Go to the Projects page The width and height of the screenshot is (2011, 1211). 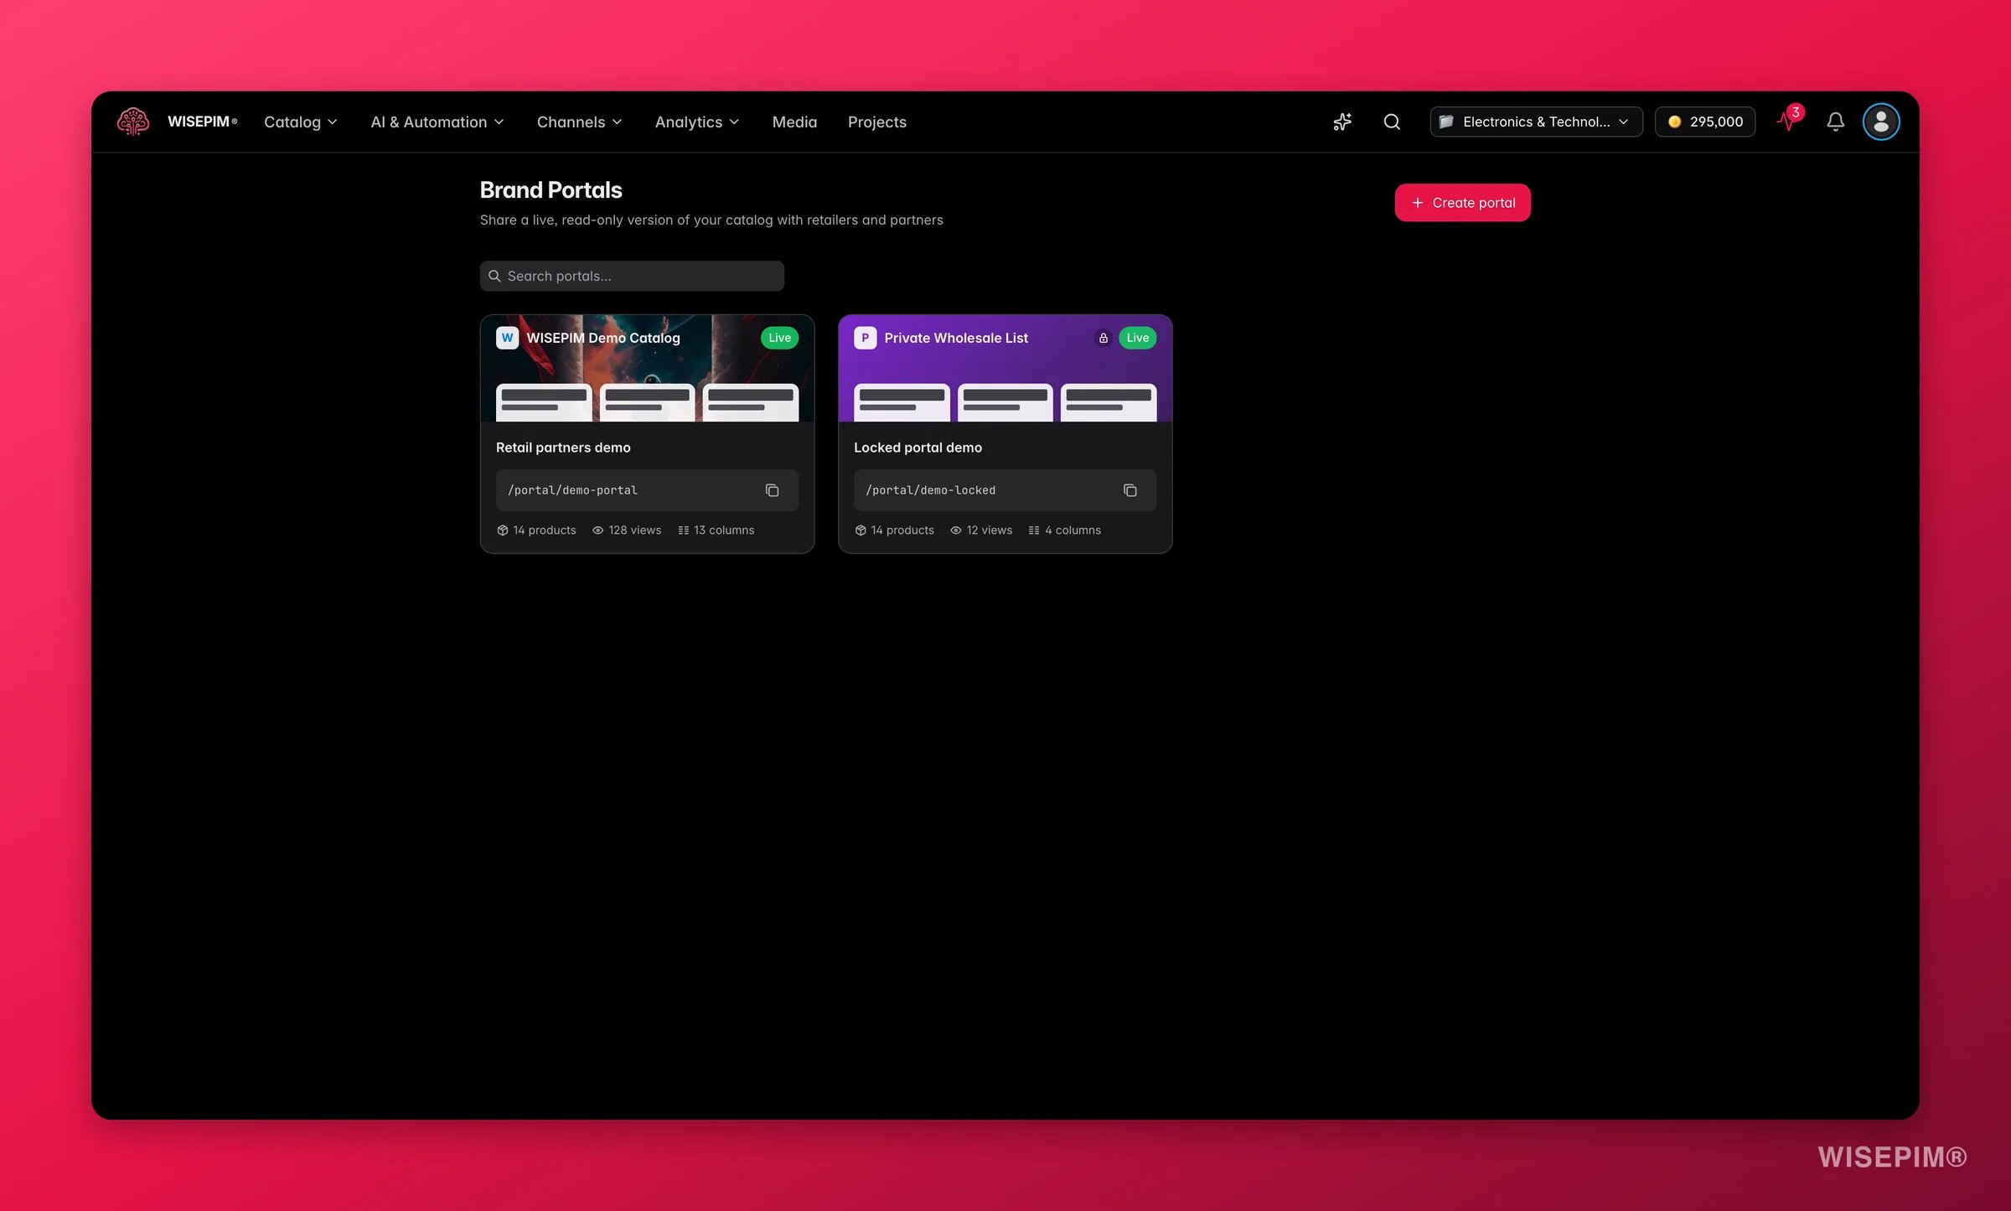[x=876, y=122]
